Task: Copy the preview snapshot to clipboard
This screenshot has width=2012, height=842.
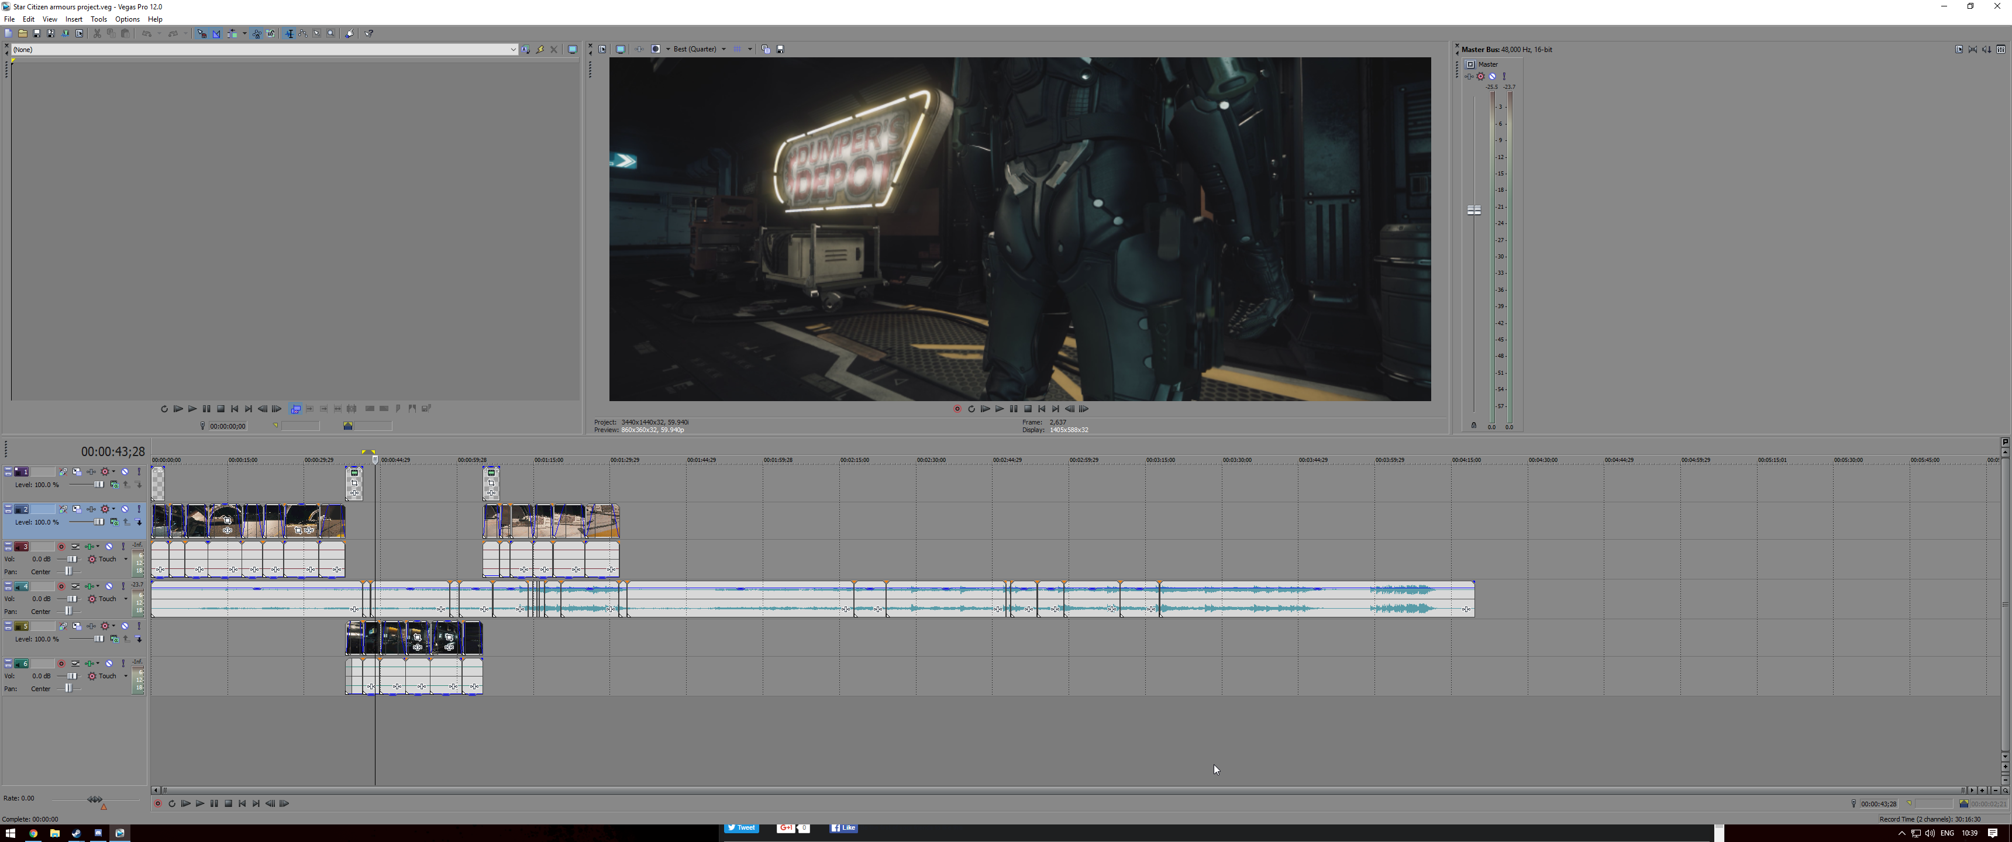Action: (766, 49)
